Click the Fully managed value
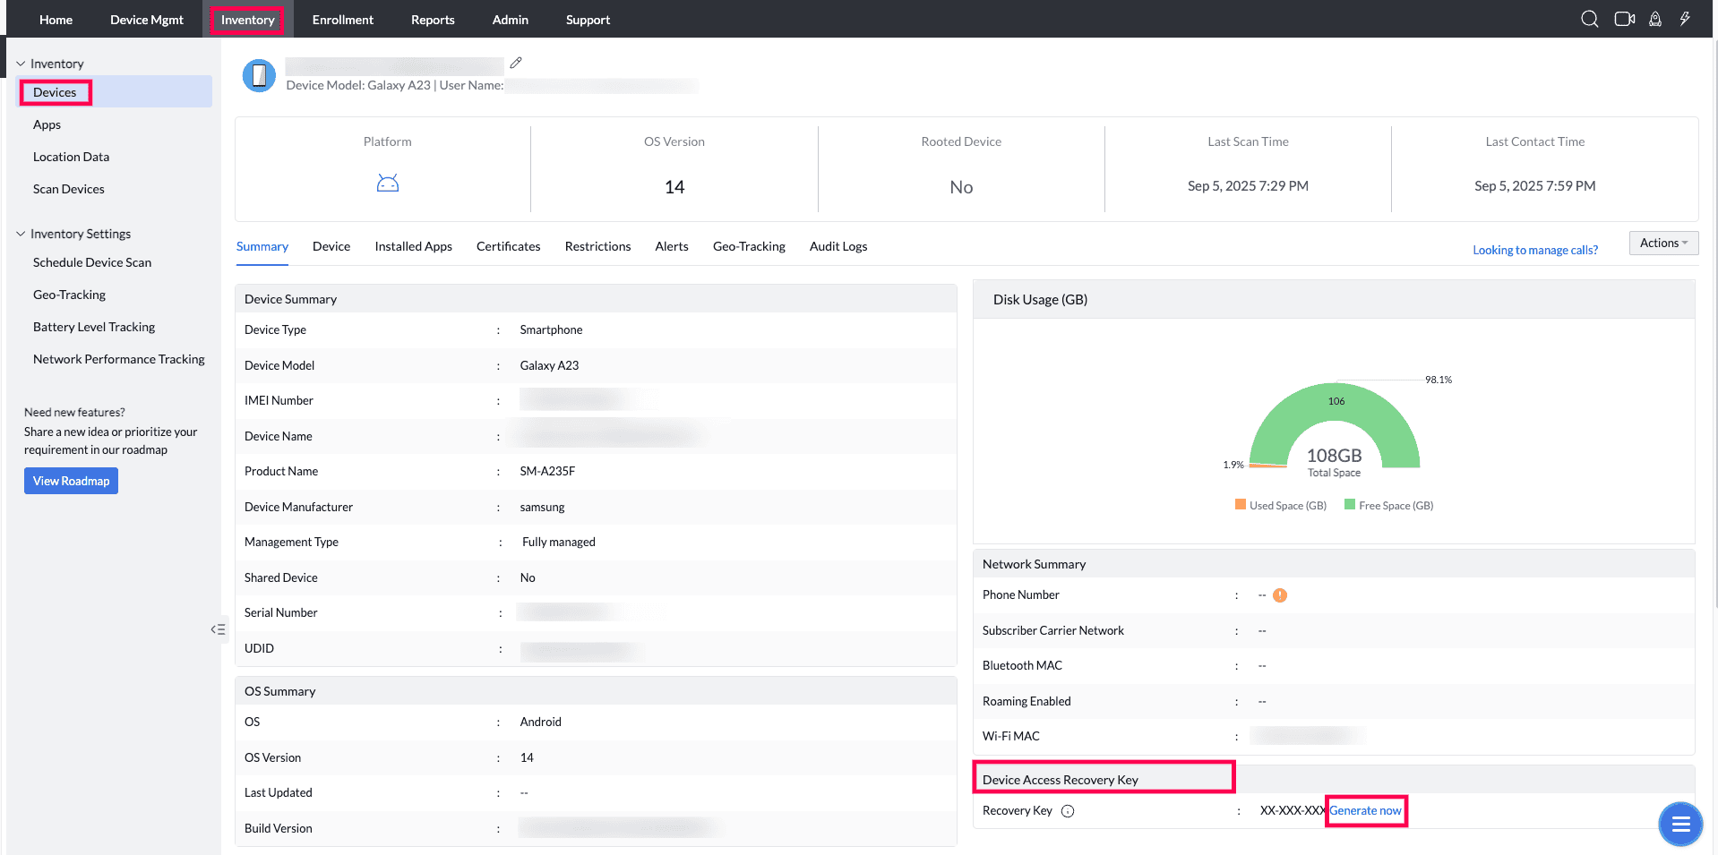 pyautogui.click(x=559, y=543)
